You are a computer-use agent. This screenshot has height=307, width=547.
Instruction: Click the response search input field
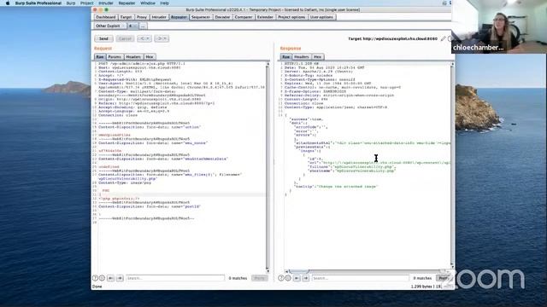click(x=361, y=278)
